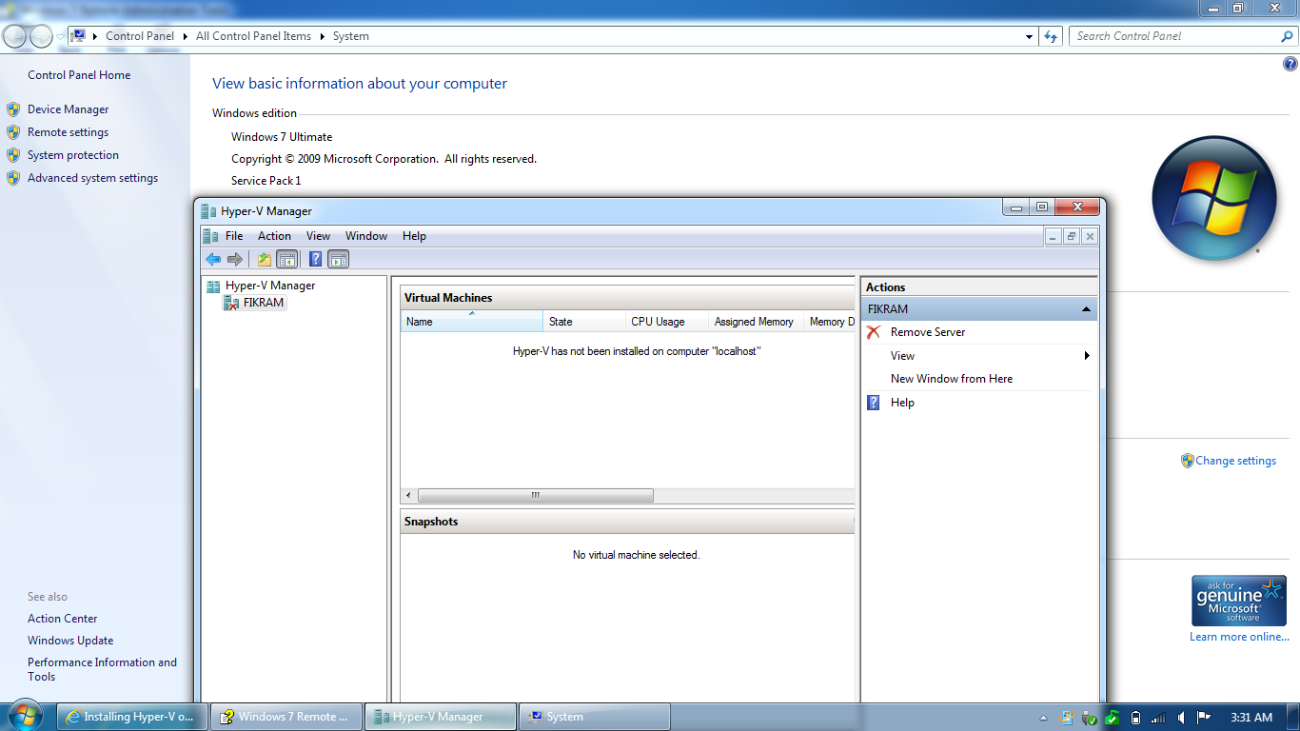Click the left arrow of the Virtual Machines scrollbar
Viewport: 1300px width, 731px height.
pos(409,495)
